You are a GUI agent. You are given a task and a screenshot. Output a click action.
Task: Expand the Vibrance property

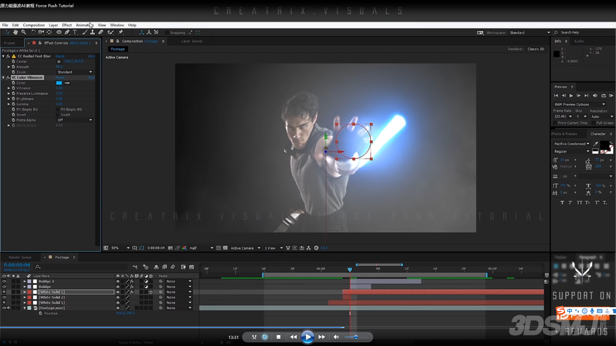point(9,88)
